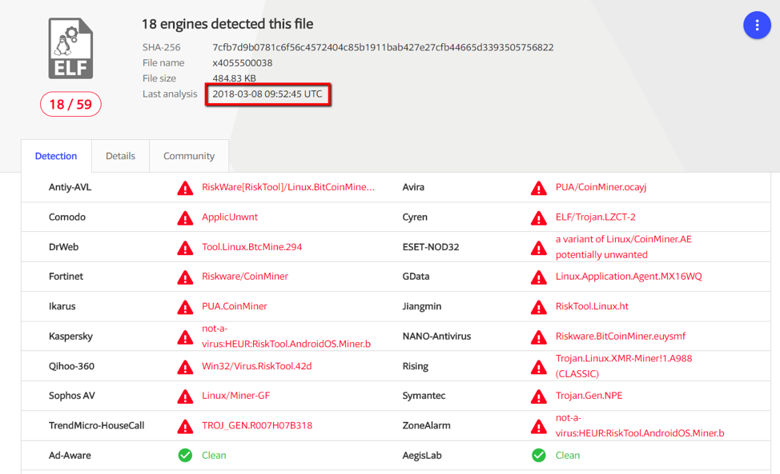Click the green Clean checkmark for Ad-Aware
780x474 pixels.
click(185, 456)
